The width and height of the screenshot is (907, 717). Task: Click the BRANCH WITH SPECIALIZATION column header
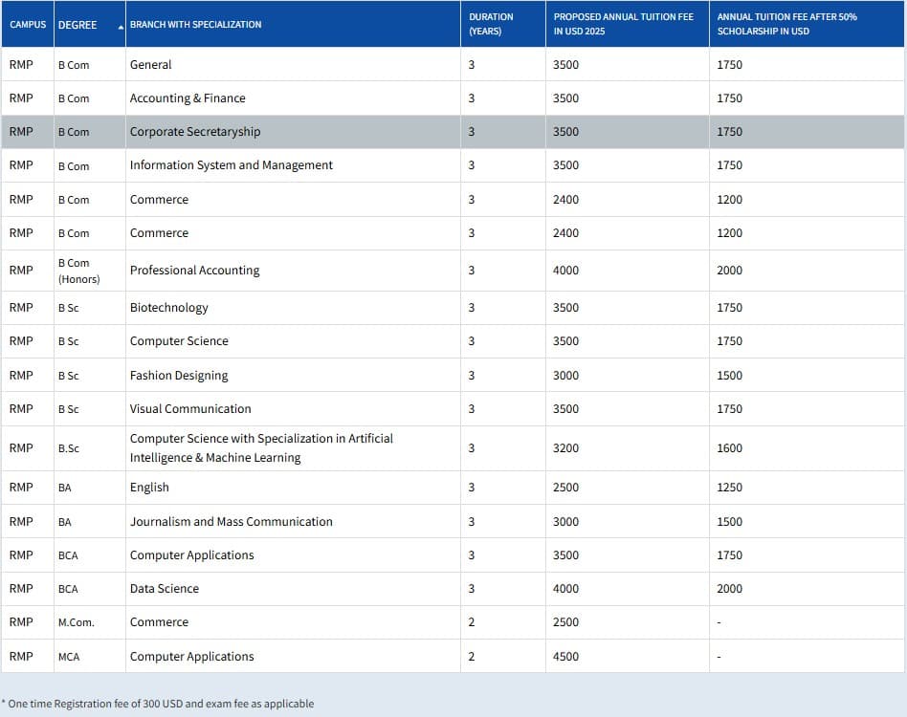[196, 24]
